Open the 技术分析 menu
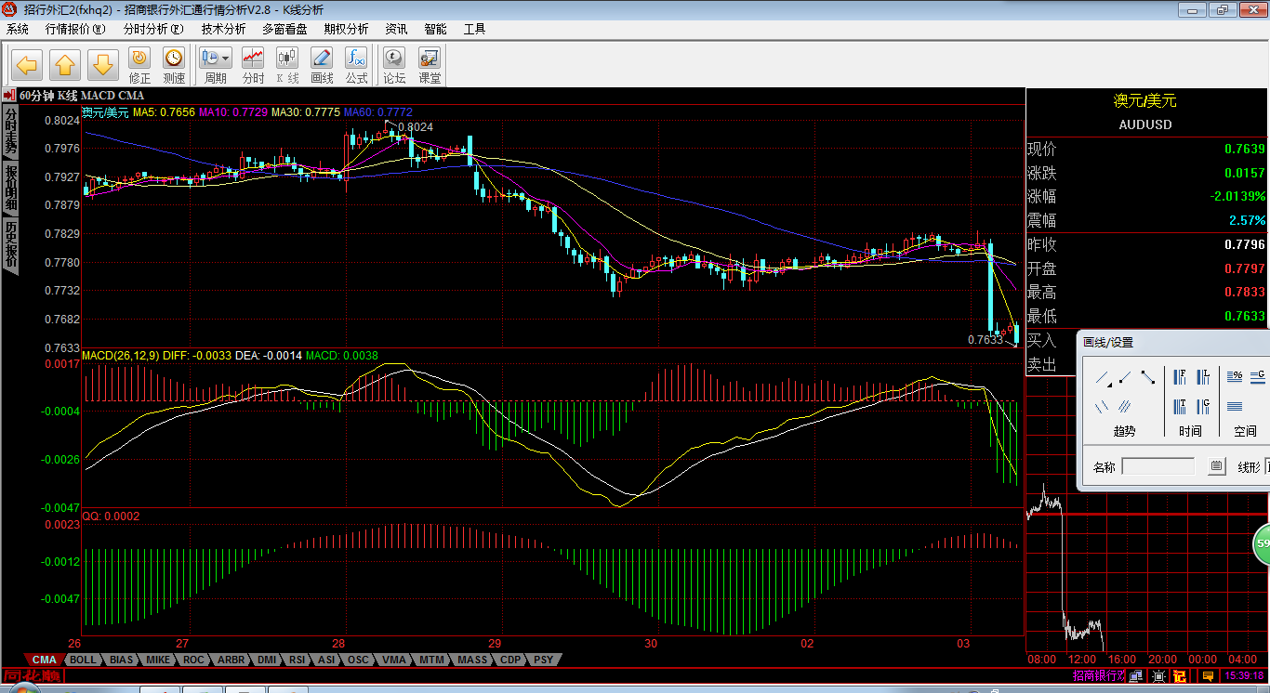Viewport: 1270px width, 693px height. (x=223, y=29)
